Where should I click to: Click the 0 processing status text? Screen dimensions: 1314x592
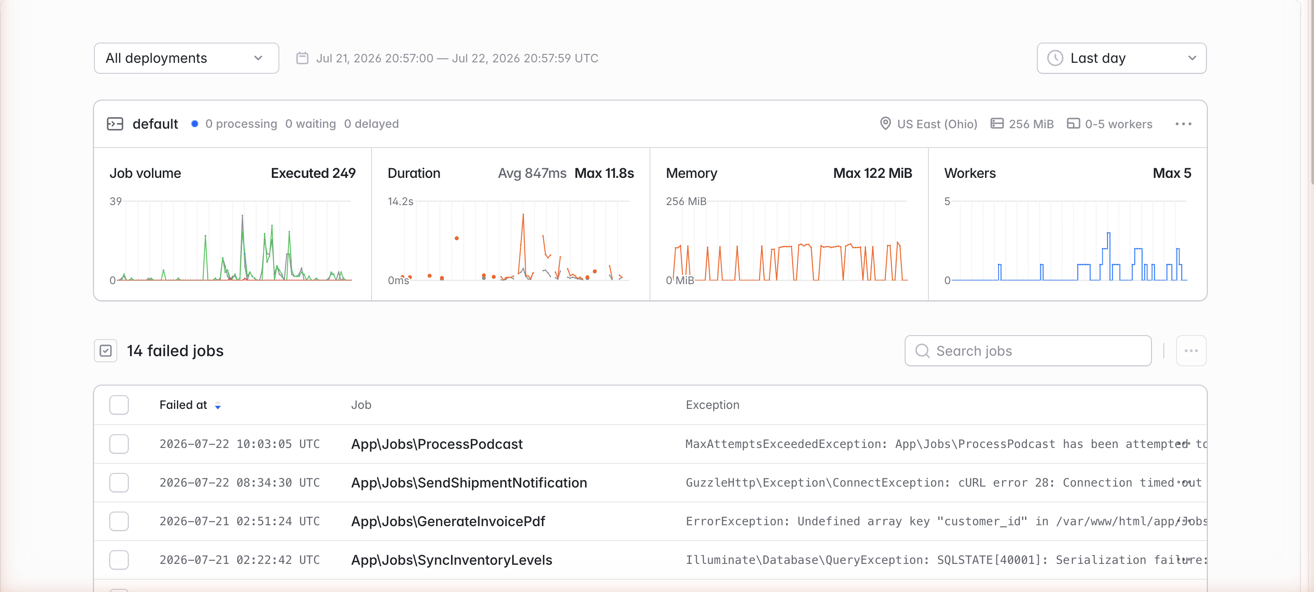(241, 124)
